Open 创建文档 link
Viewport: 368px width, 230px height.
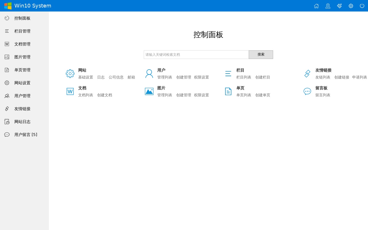(x=105, y=95)
